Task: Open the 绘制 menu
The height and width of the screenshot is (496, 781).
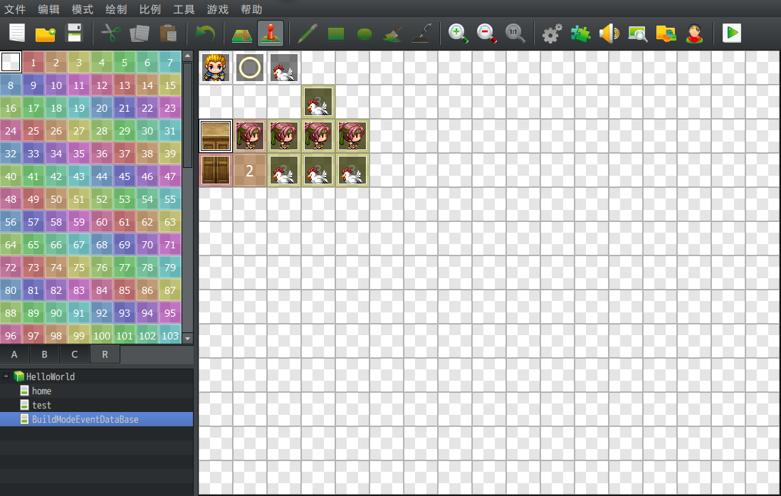Action: (x=117, y=9)
